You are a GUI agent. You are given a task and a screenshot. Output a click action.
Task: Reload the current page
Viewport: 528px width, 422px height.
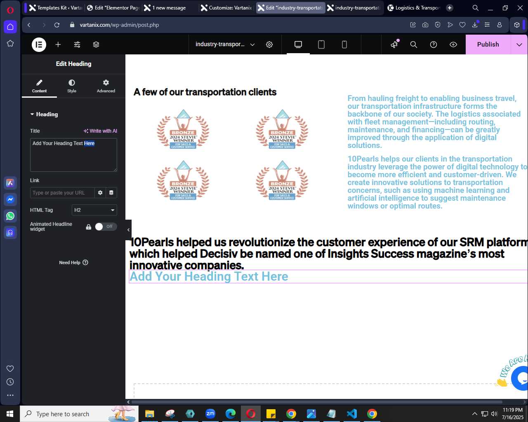point(57,25)
